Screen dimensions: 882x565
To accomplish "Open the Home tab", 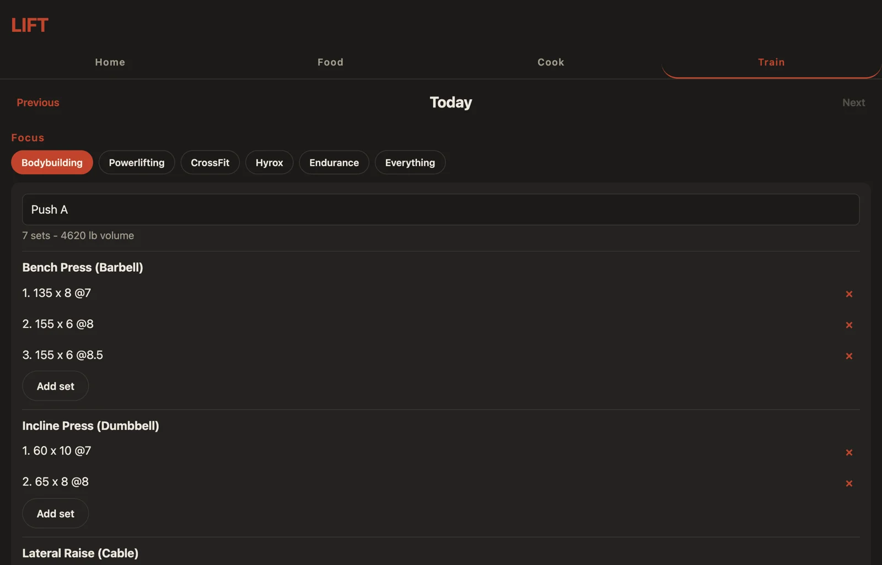I will coord(110,62).
